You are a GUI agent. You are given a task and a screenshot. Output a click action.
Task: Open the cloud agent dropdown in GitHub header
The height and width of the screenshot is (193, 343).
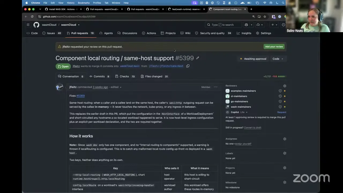(260, 25)
